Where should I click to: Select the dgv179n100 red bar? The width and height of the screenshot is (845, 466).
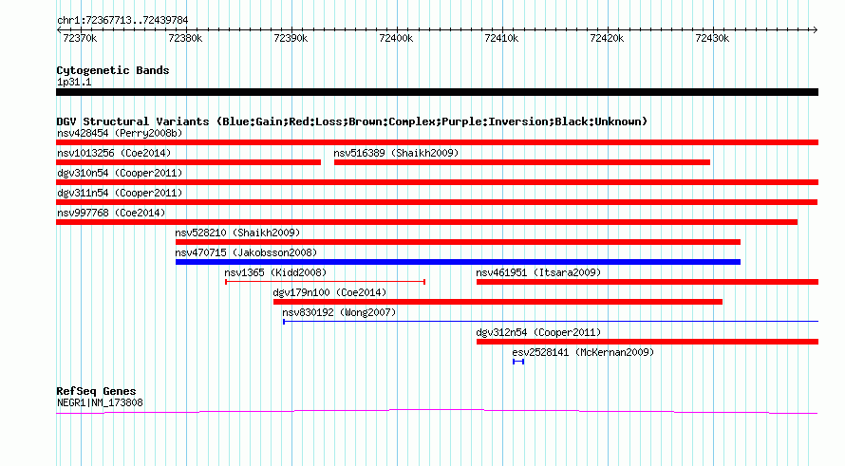pos(498,302)
